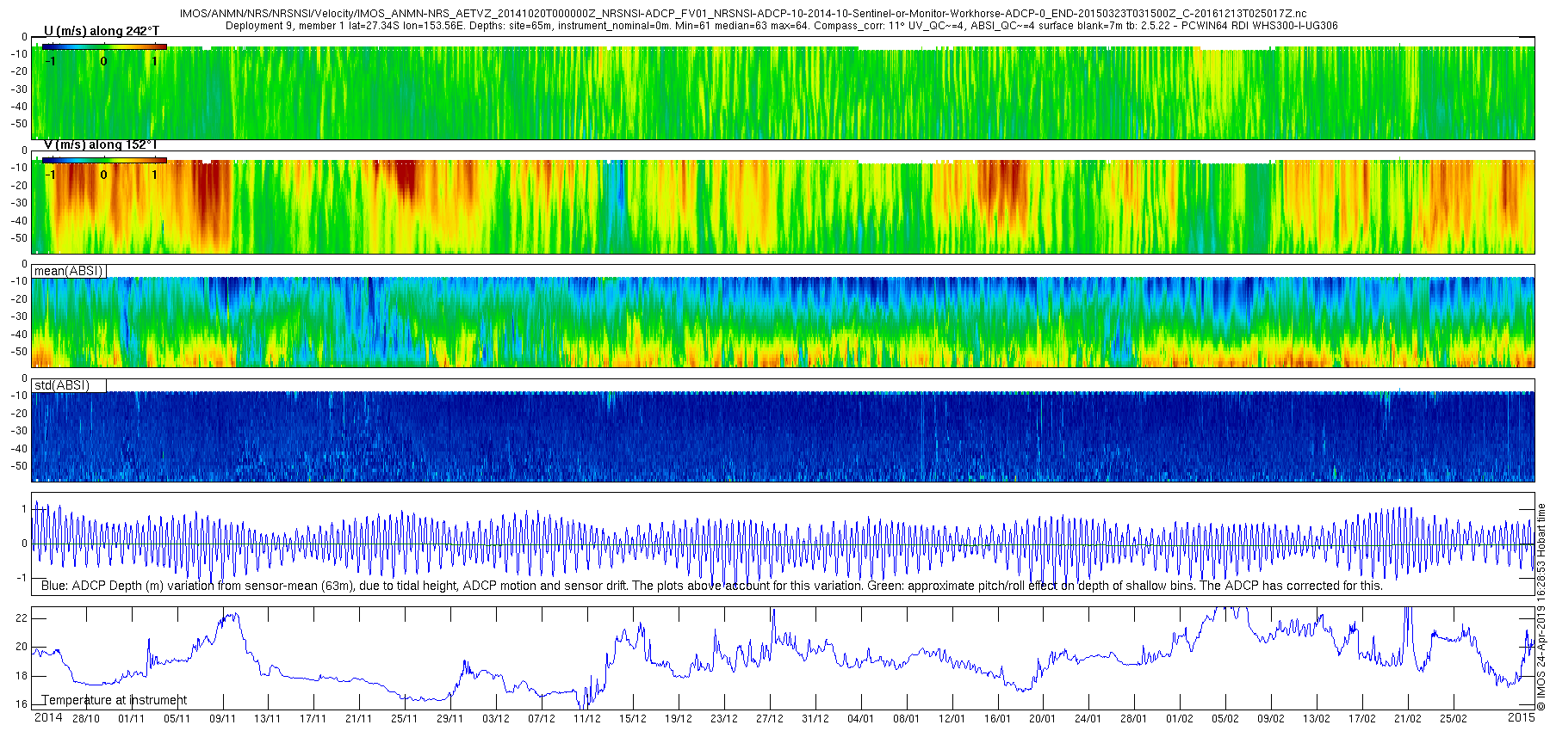This screenshot has width=1550, height=731.
Task: Click the blue ADCP Depth variation caption
Action: [712, 586]
